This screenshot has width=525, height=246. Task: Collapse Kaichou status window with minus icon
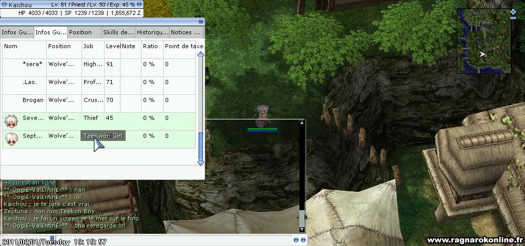click(x=139, y=4)
